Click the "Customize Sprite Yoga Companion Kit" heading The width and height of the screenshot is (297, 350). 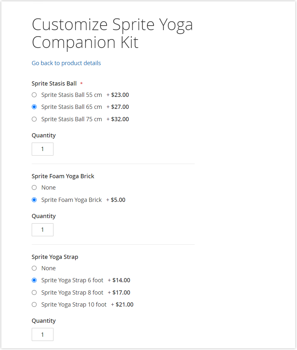[112, 33]
